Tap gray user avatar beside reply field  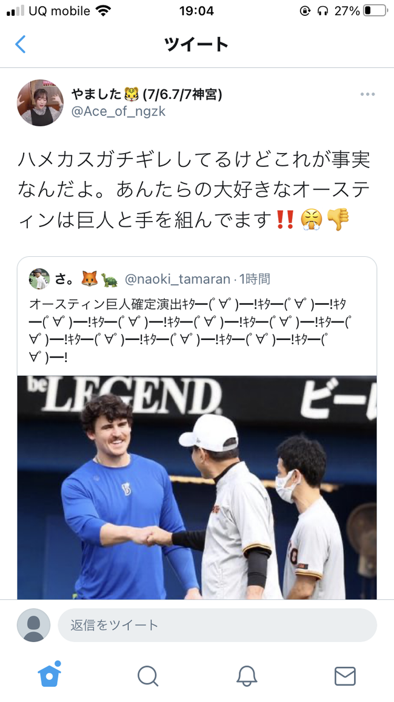coord(33,625)
